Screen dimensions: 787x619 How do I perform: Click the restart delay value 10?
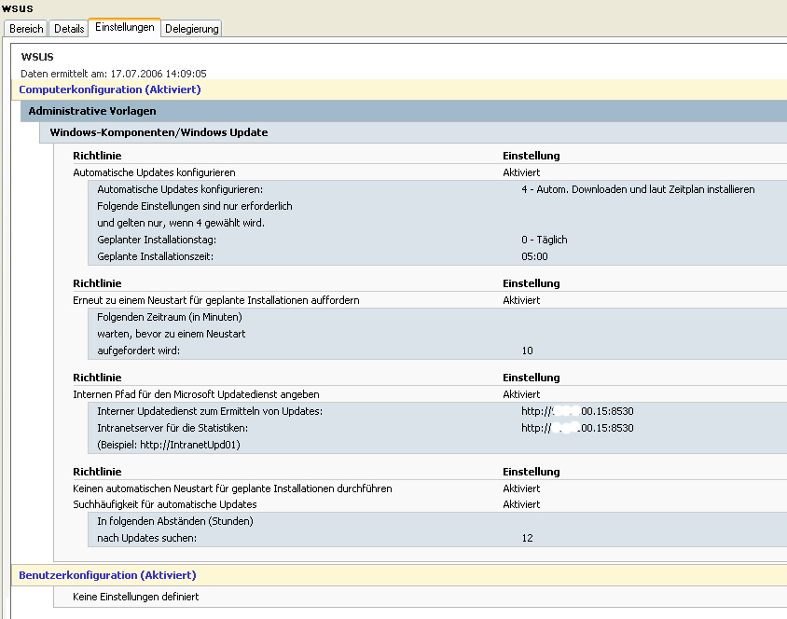(527, 351)
